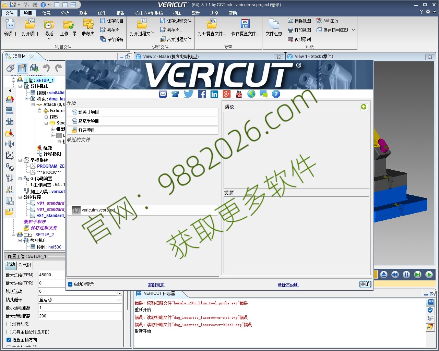Click the green play simulation button

click(429, 274)
